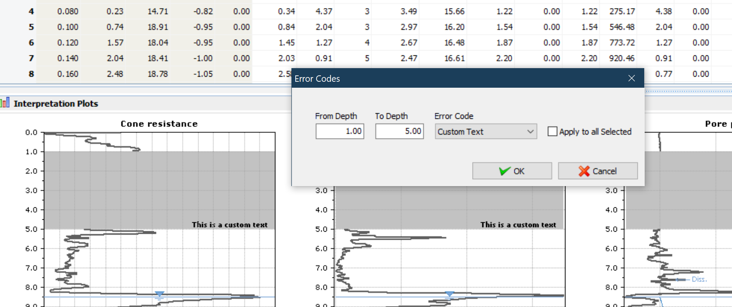732x307 pixels.
Task: Confirm with the OK button
Action: tap(512, 171)
